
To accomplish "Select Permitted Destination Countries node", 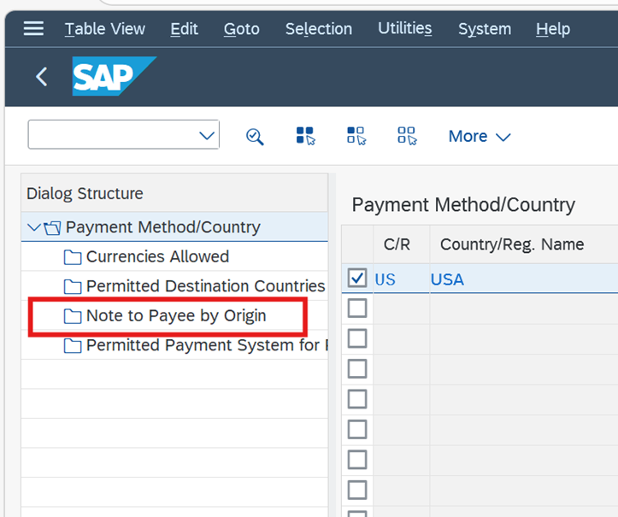I will tap(205, 286).
